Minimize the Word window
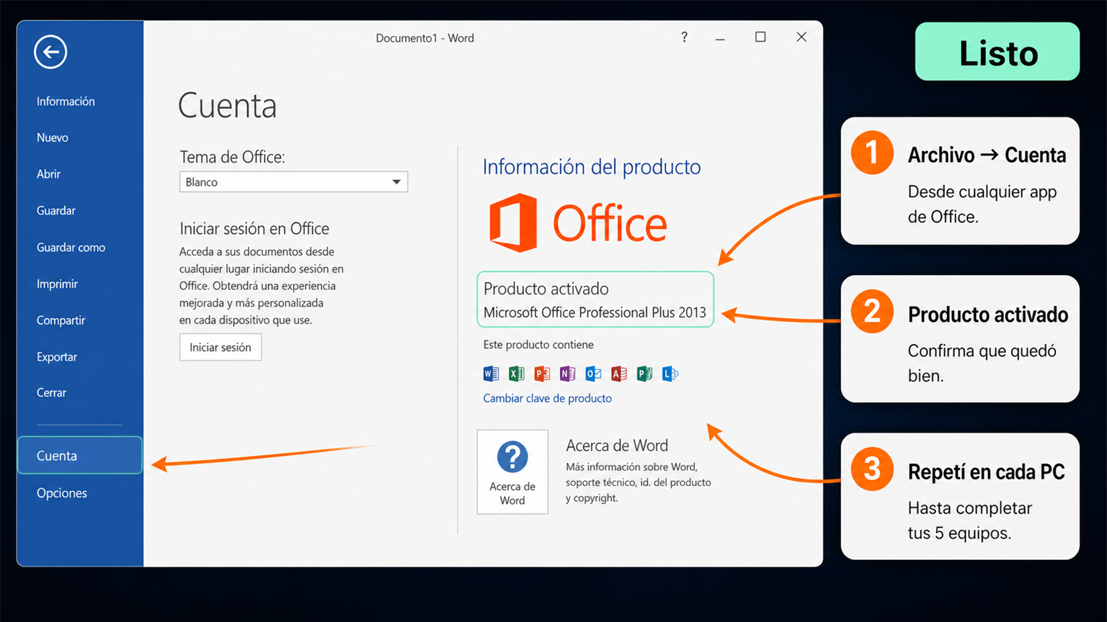The width and height of the screenshot is (1107, 622). coord(720,37)
